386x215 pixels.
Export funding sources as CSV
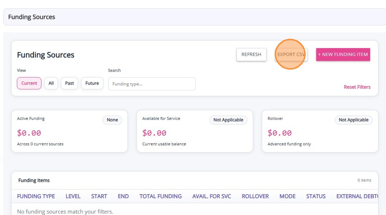point(291,55)
